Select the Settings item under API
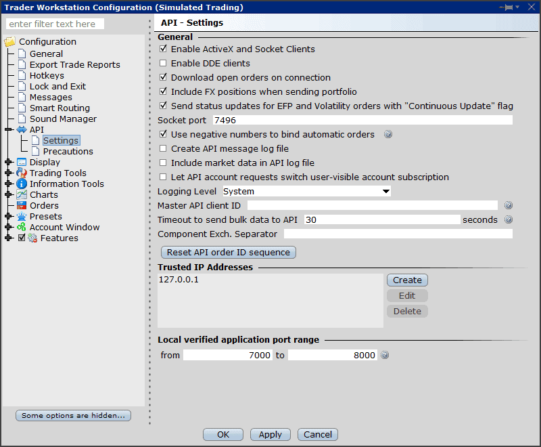 [x=61, y=140]
